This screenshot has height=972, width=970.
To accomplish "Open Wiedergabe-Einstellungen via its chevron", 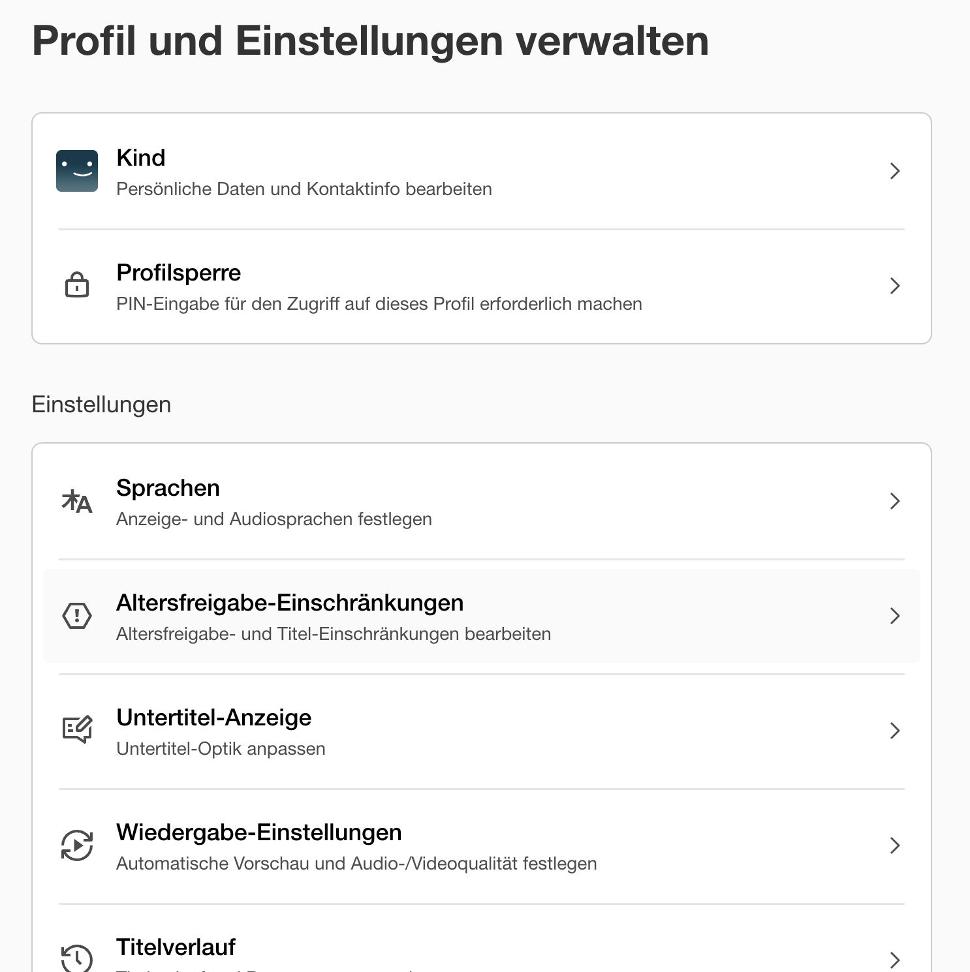I will (x=895, y=845).
